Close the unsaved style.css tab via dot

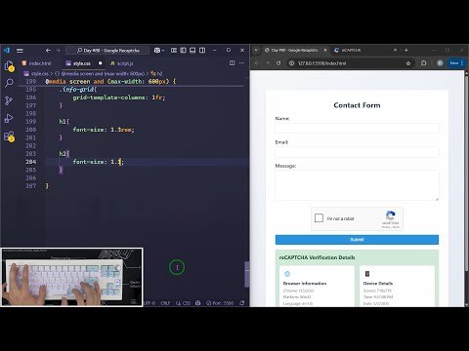pos(101,63)
